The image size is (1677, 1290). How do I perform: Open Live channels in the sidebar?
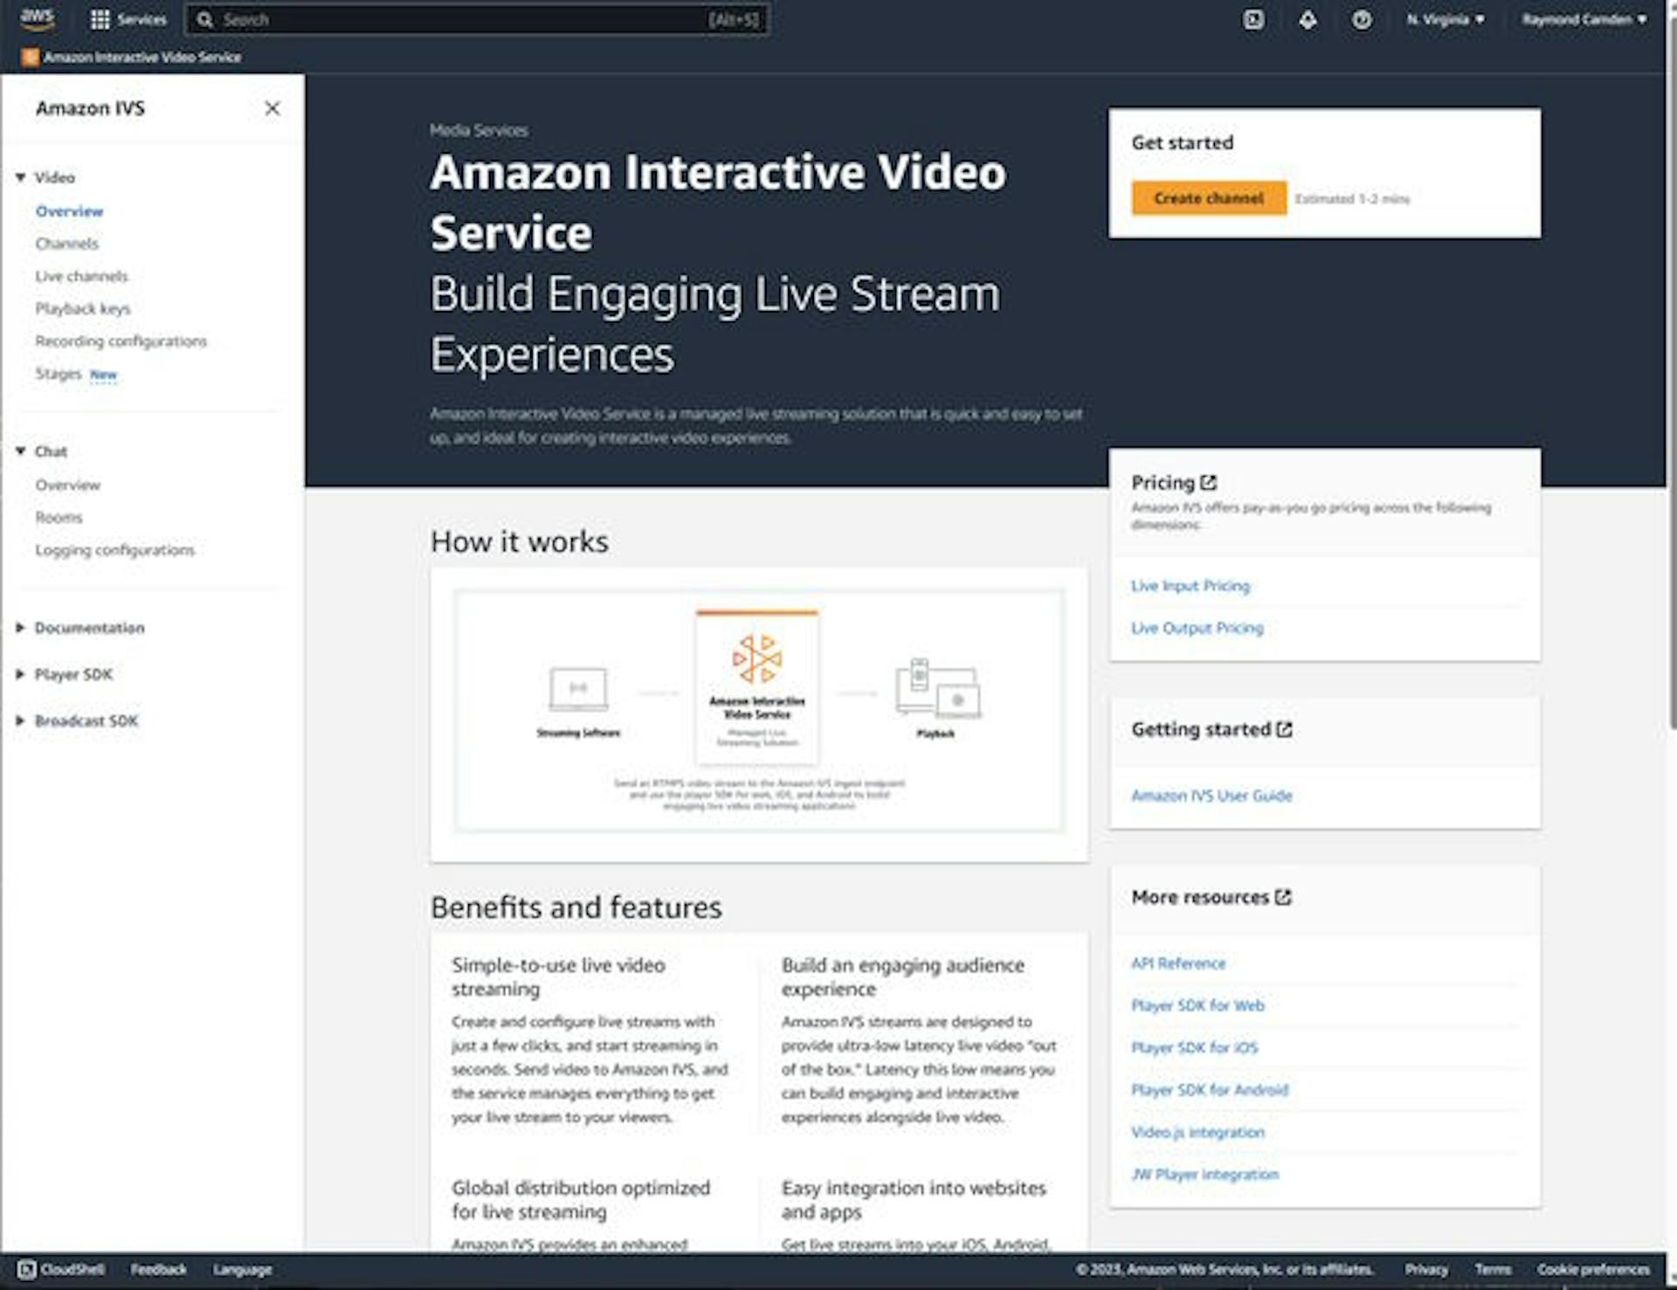coord(81,276)
